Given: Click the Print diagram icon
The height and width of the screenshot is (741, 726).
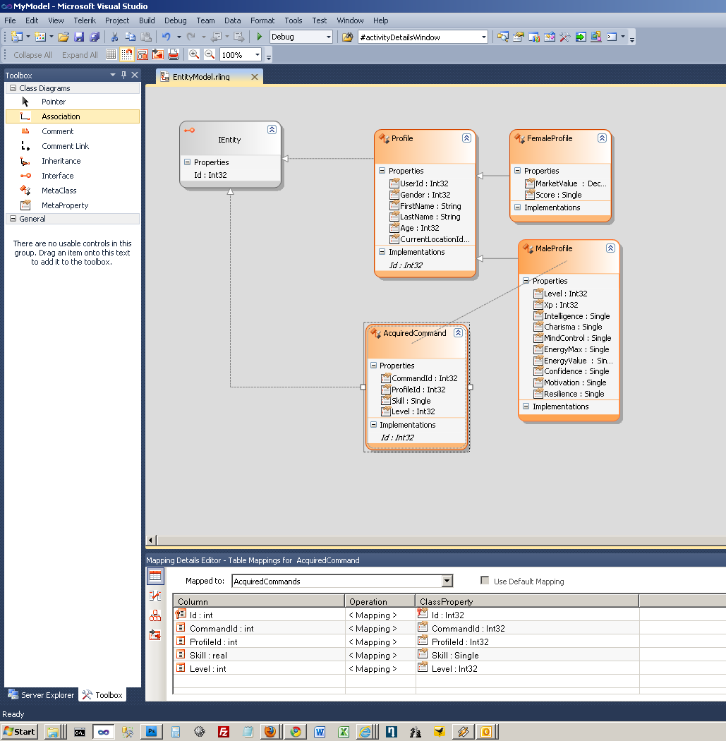Looking at the screenshot, I should click(174, 54).
